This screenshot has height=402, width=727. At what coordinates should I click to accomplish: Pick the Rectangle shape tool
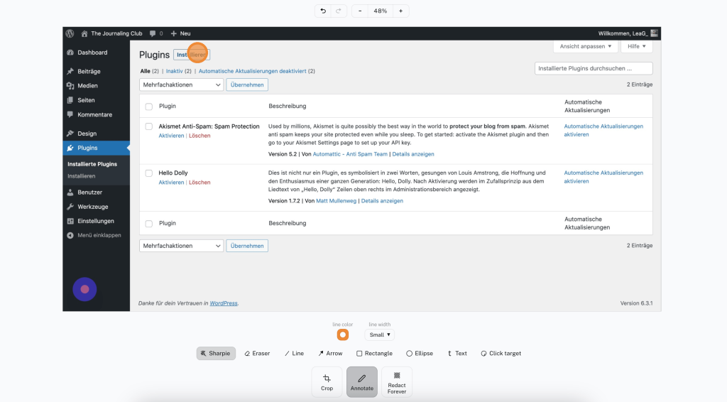(x=374, y=353)
